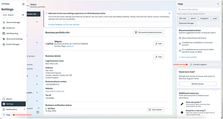Open the Wepos account dropdown
Image resolution: width=223 pixels, height=119 pixels.
click(13, 15)
